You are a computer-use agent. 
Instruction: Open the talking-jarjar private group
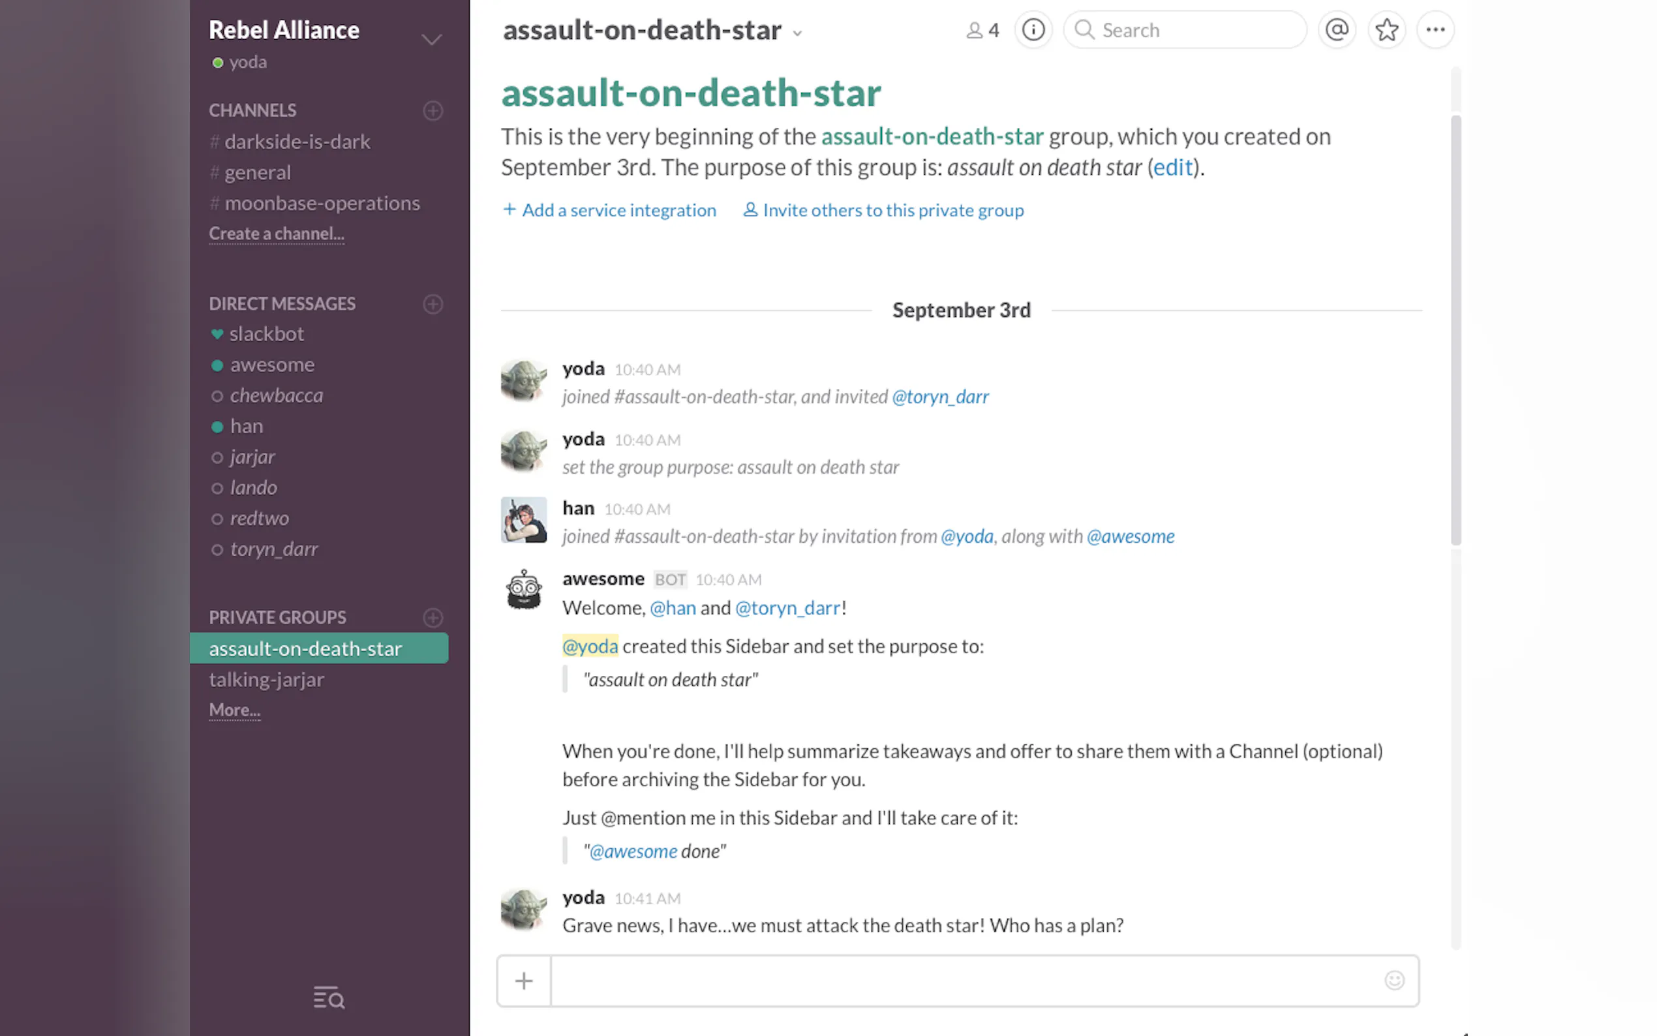266,680
